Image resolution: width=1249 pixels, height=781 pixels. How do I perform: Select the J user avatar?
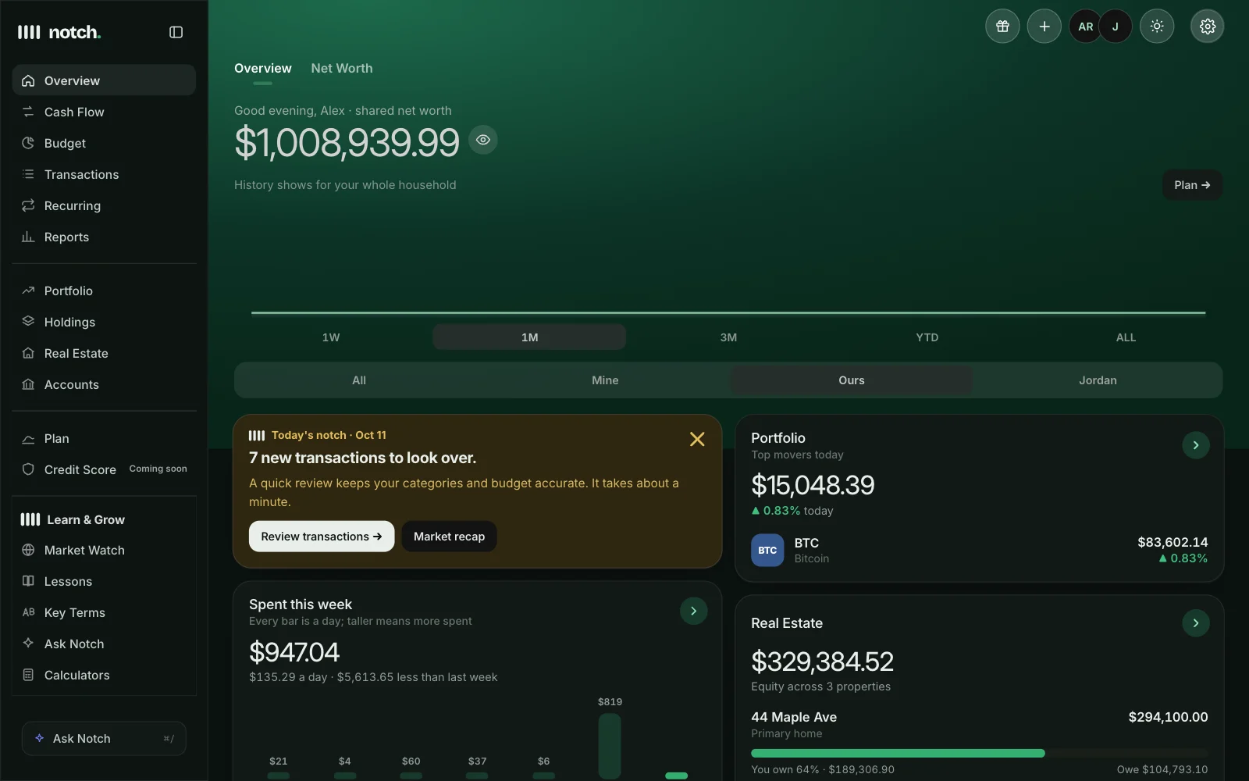point(1116,27)
